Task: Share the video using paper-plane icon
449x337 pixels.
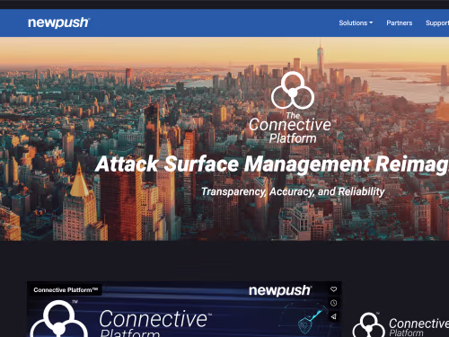Action: [333, 316]
